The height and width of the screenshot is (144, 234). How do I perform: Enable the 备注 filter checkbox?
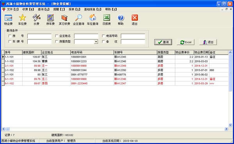103,42
